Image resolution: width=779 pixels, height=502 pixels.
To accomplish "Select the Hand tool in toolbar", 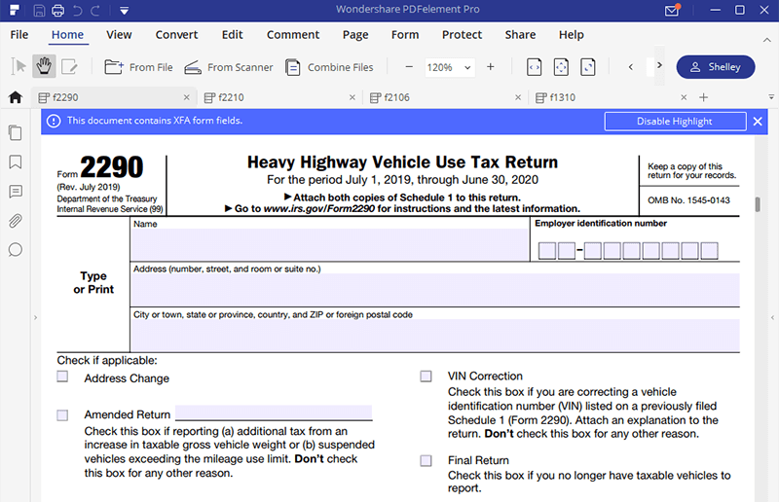I will point(44,67).
